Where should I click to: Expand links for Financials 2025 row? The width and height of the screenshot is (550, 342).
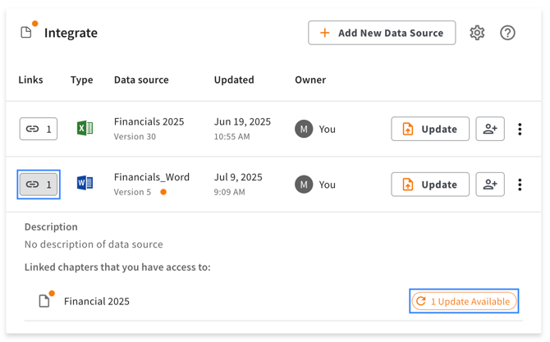pos(39,129)
